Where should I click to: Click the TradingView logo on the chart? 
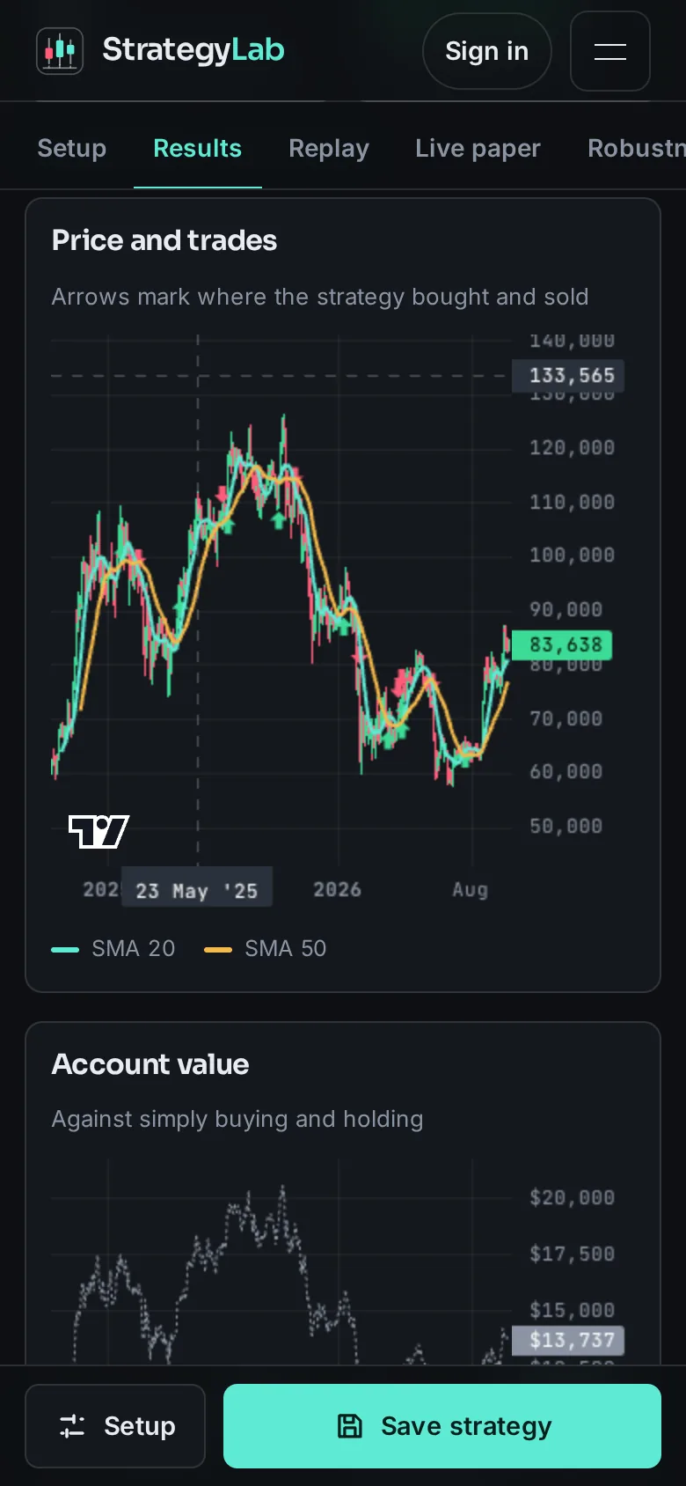(x=99, y=831)
